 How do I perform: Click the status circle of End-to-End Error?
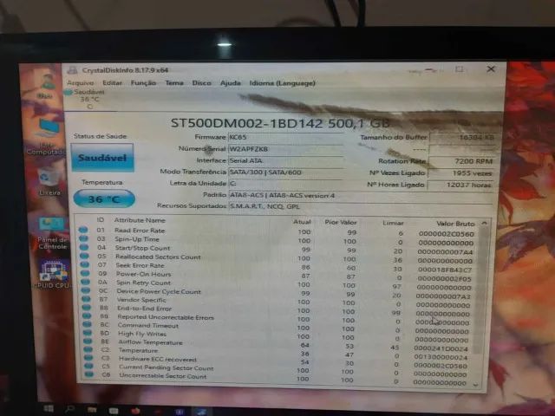pos(87,308)
